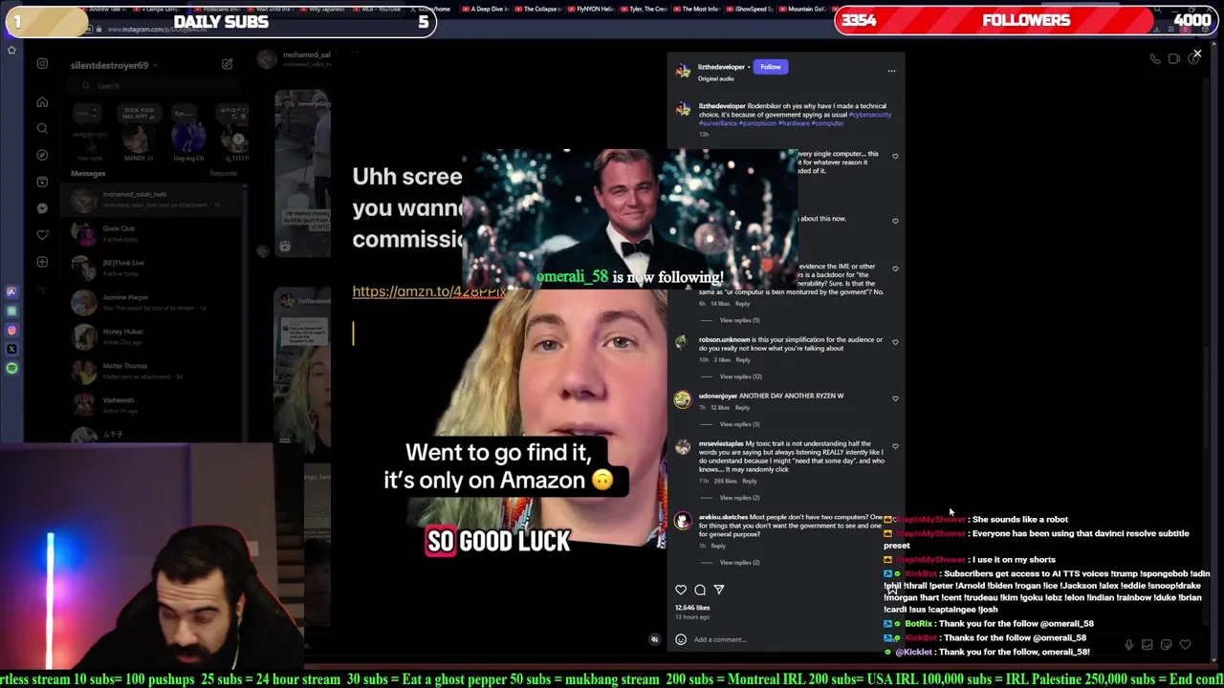Open the Reels sidebar icon

point(42,182)
